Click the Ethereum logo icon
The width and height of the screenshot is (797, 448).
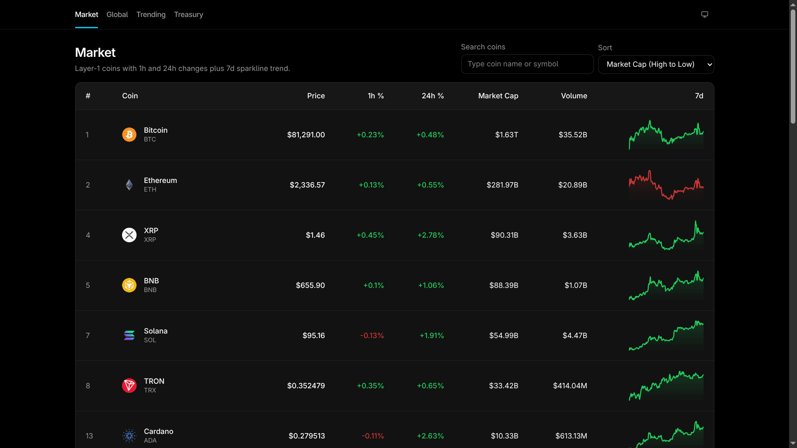tap(129, 185)
